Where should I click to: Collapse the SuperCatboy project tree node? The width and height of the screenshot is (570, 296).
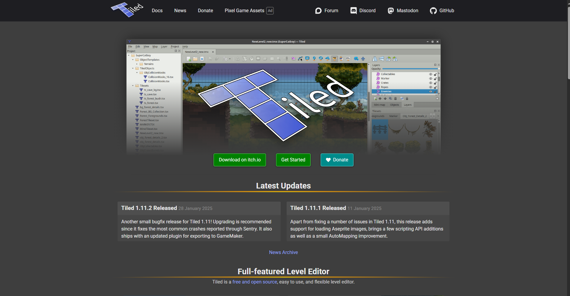[x=129, y=55]
